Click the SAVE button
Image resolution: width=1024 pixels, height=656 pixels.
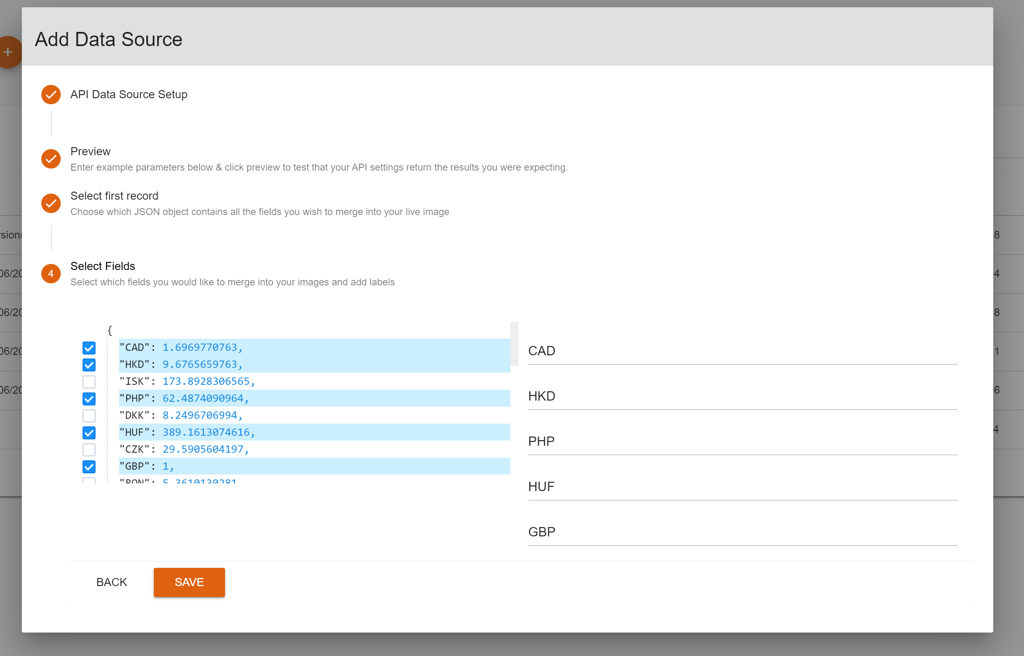coord(189,582)
